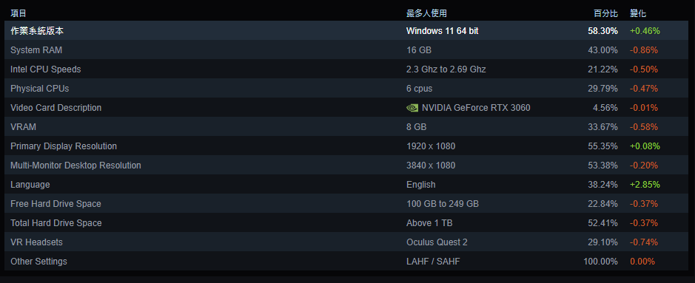Open Free Hard Drive Space row
The width and height of the screenshot is (695, 283).
(346, 204)
